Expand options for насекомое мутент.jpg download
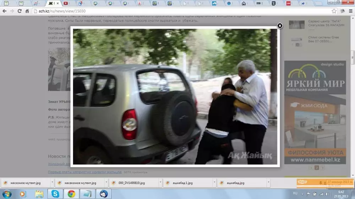 click(106, 183)
